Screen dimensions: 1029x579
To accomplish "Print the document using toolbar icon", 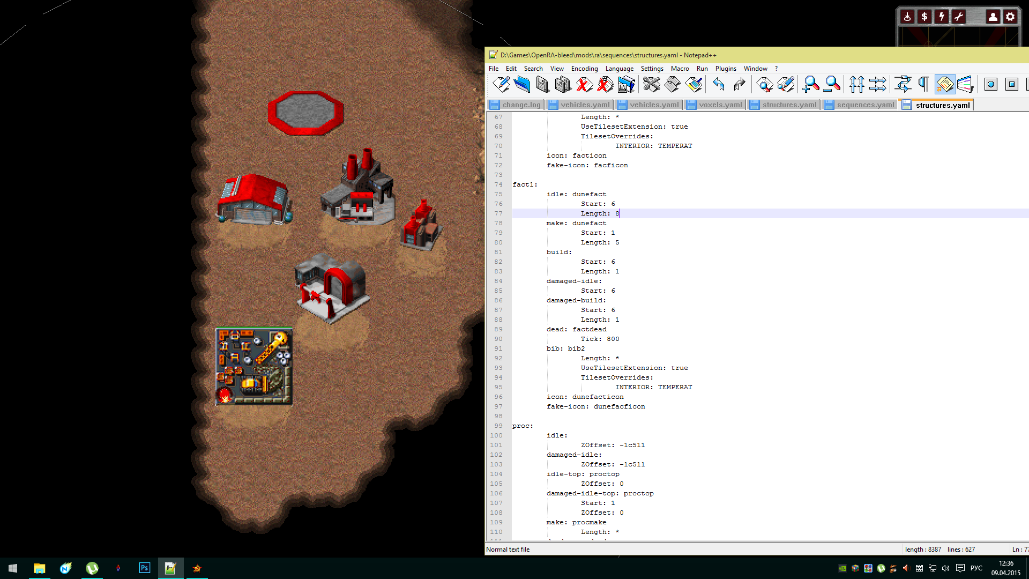I will [x=626, y=84].
